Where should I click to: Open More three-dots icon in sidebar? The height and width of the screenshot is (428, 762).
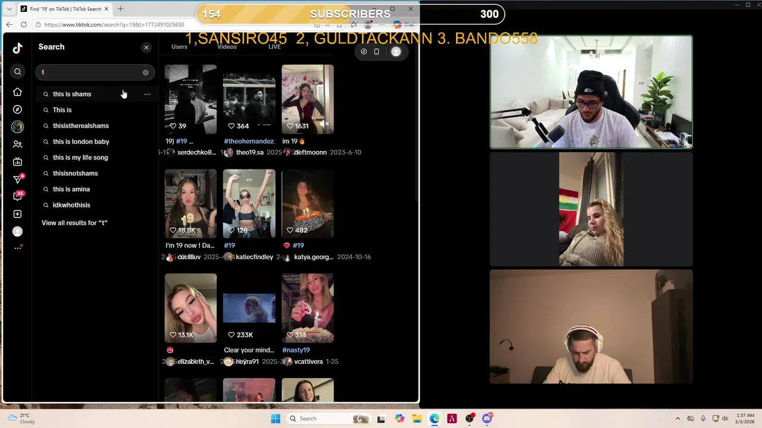17,248
